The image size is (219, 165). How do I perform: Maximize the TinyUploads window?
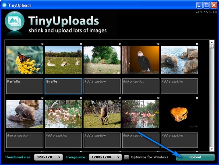coord(207,5)
